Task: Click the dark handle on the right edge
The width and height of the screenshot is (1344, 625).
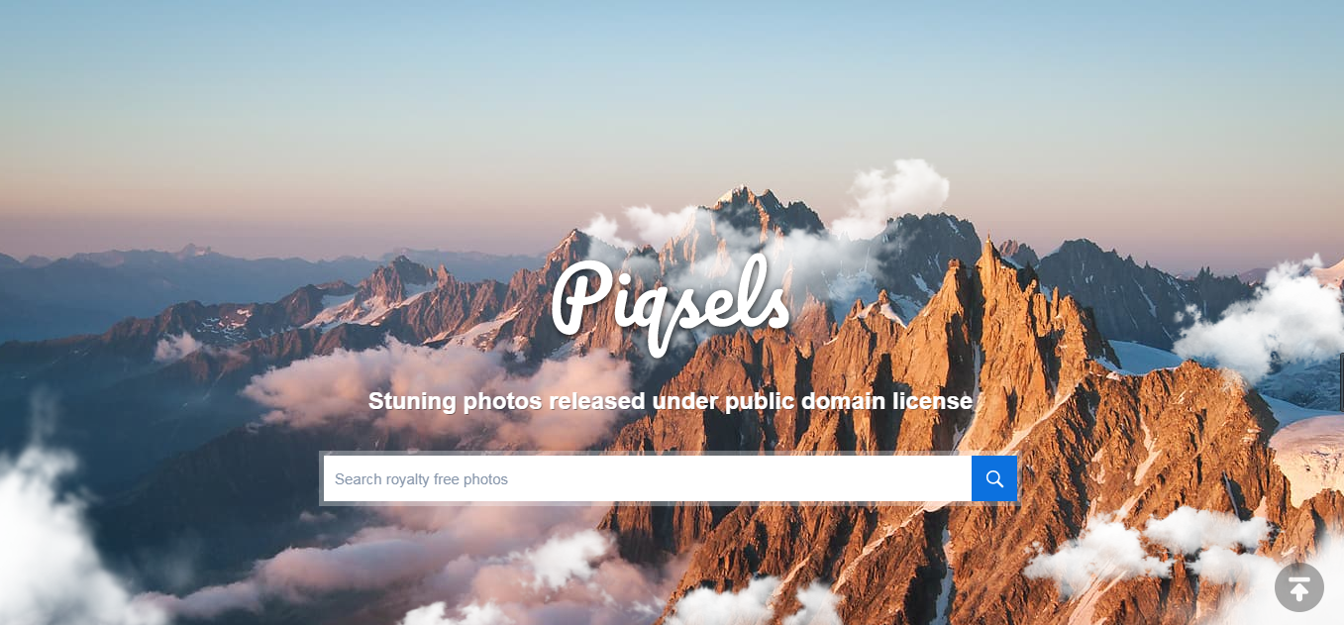Action: click(1342, 381)
